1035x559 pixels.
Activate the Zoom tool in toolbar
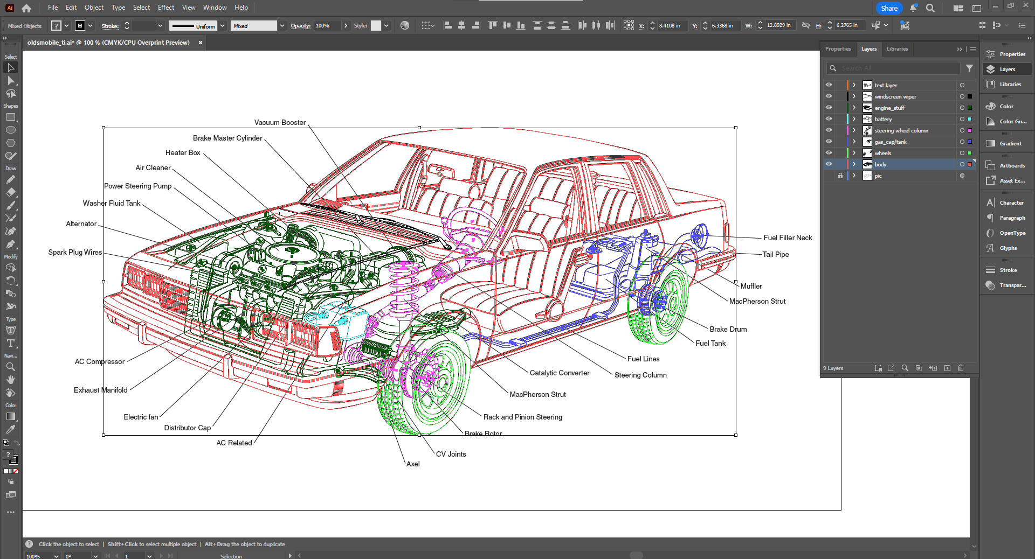pyautogui.click(x=11, y=367)
